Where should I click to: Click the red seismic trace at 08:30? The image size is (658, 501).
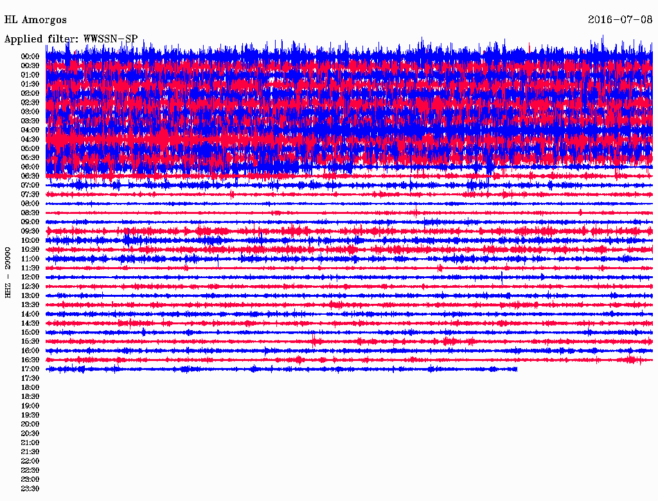click(x=349, y=213)
